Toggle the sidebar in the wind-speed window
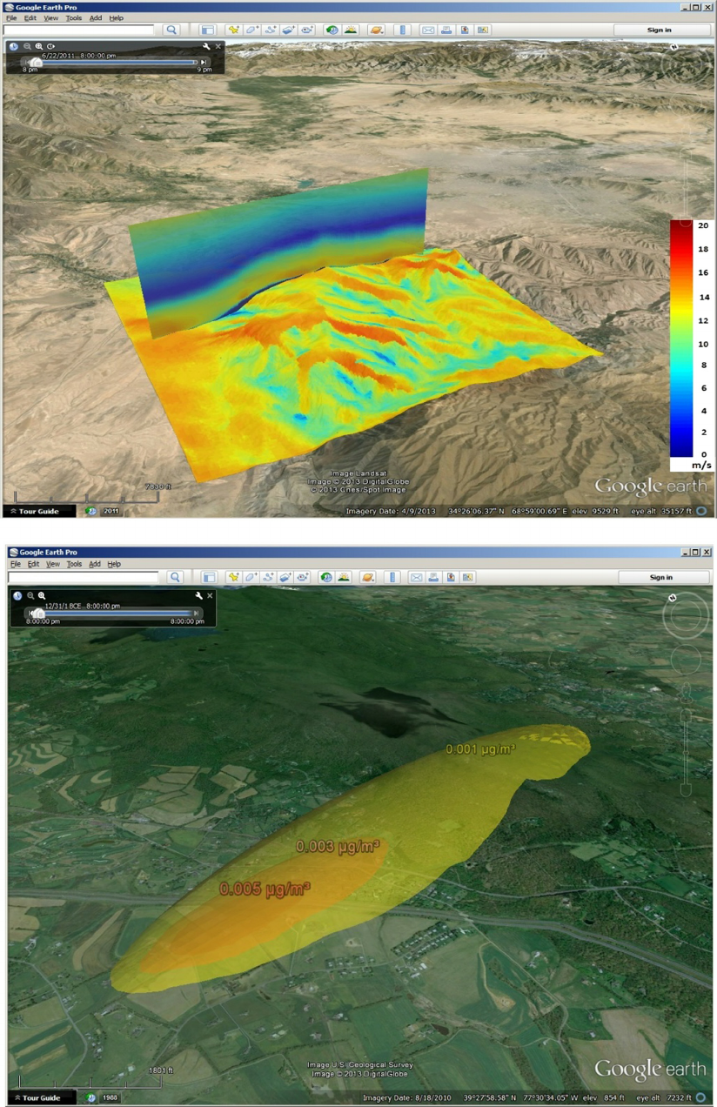 coord(208,30)
